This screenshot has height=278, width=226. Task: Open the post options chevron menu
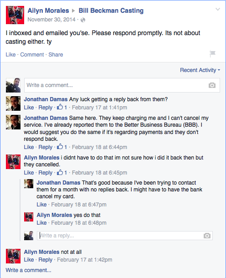218,9
